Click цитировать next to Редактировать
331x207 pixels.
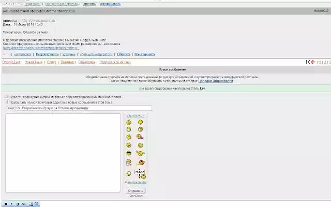pos(23,54)
